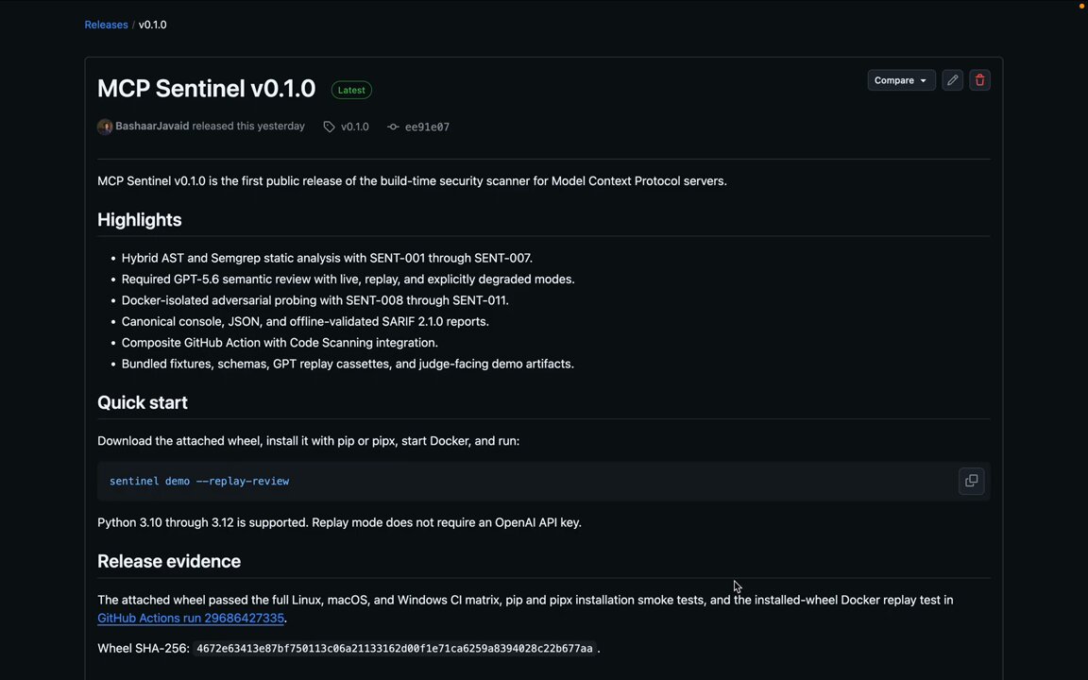Image resolution: width=1088 pixels, height=680 pixels.
Task: Click the 'sentinel demo --replay-review' code text
Action: click(x=199, y=481)
